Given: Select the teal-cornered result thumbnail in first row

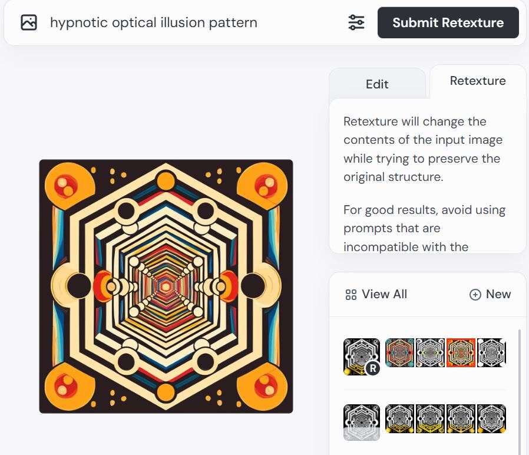Looking at the screenshot, I should [400, 353].
